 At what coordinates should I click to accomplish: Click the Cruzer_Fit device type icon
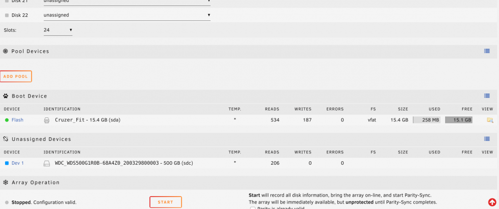point(47,120)
